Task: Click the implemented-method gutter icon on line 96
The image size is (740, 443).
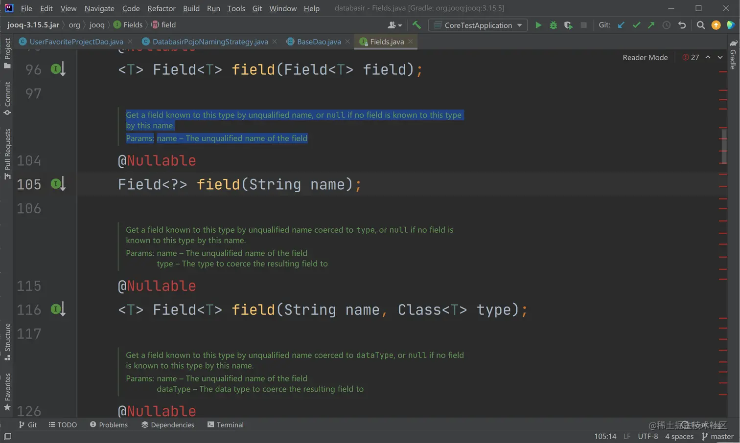Action: click(x=58, y=69)
